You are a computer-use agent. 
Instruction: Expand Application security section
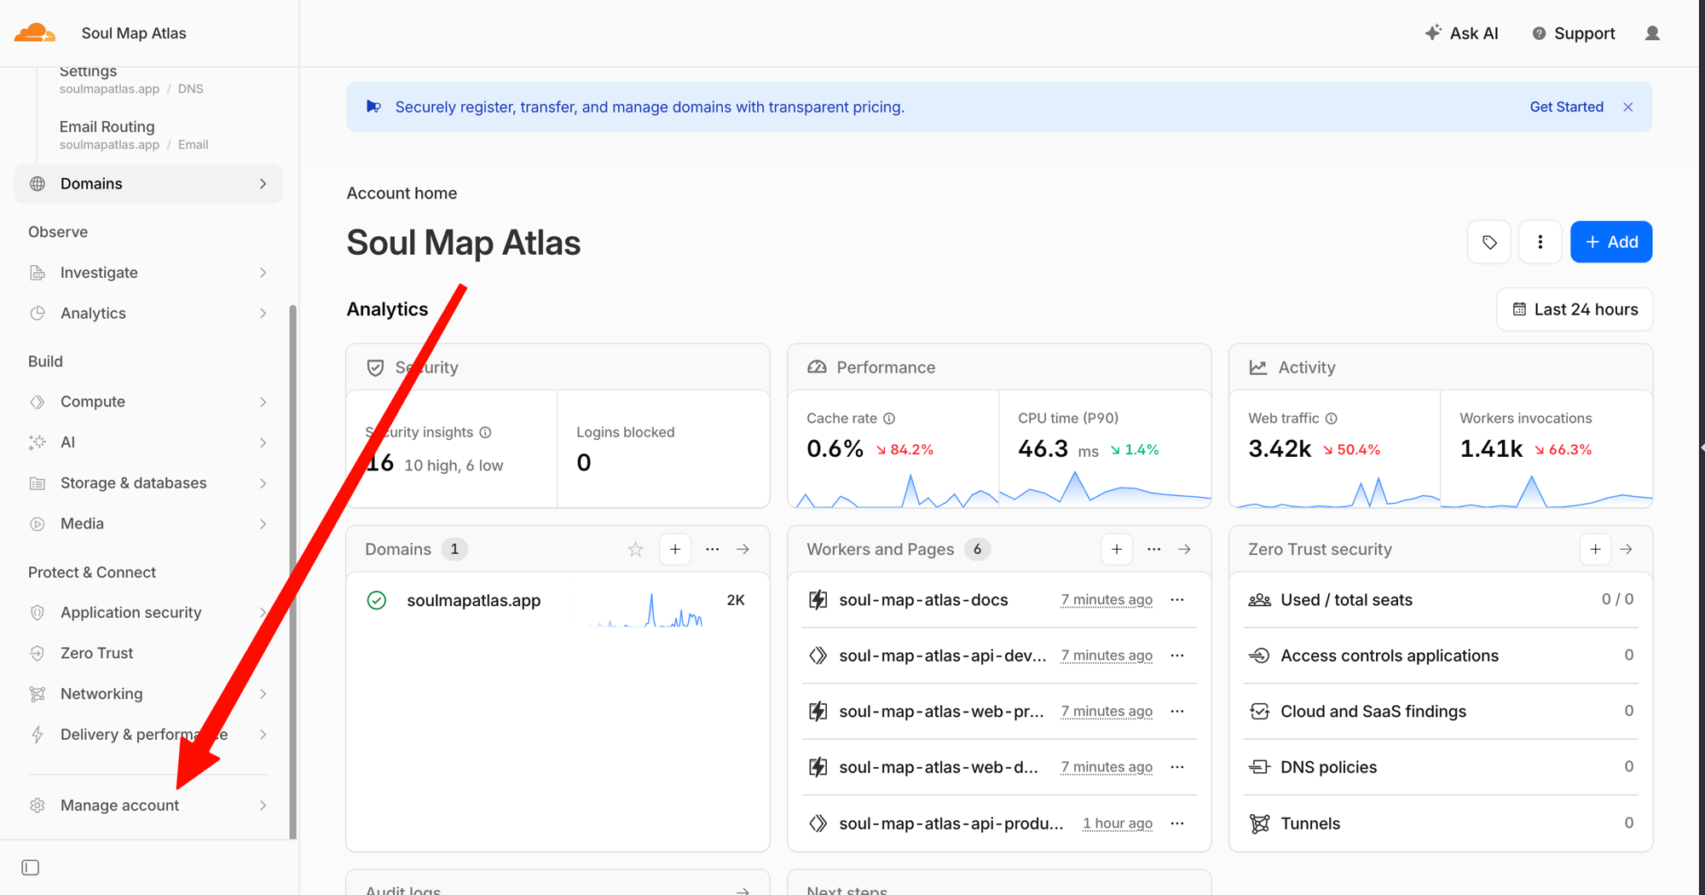point(148,613)
